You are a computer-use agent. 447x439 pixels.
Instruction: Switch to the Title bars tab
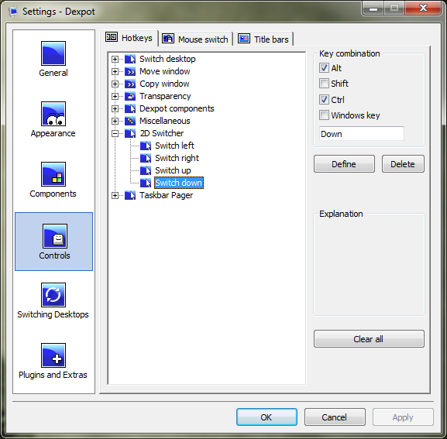pyautogui.click(x=264, y=39)
